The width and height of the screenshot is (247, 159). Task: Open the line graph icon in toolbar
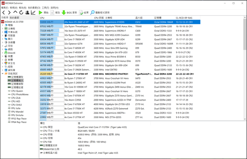(x=33, y=12)
